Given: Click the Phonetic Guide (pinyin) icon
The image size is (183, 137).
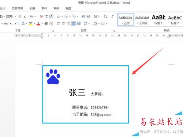Looking at the screenshot, I should click(x=46, y=16).
